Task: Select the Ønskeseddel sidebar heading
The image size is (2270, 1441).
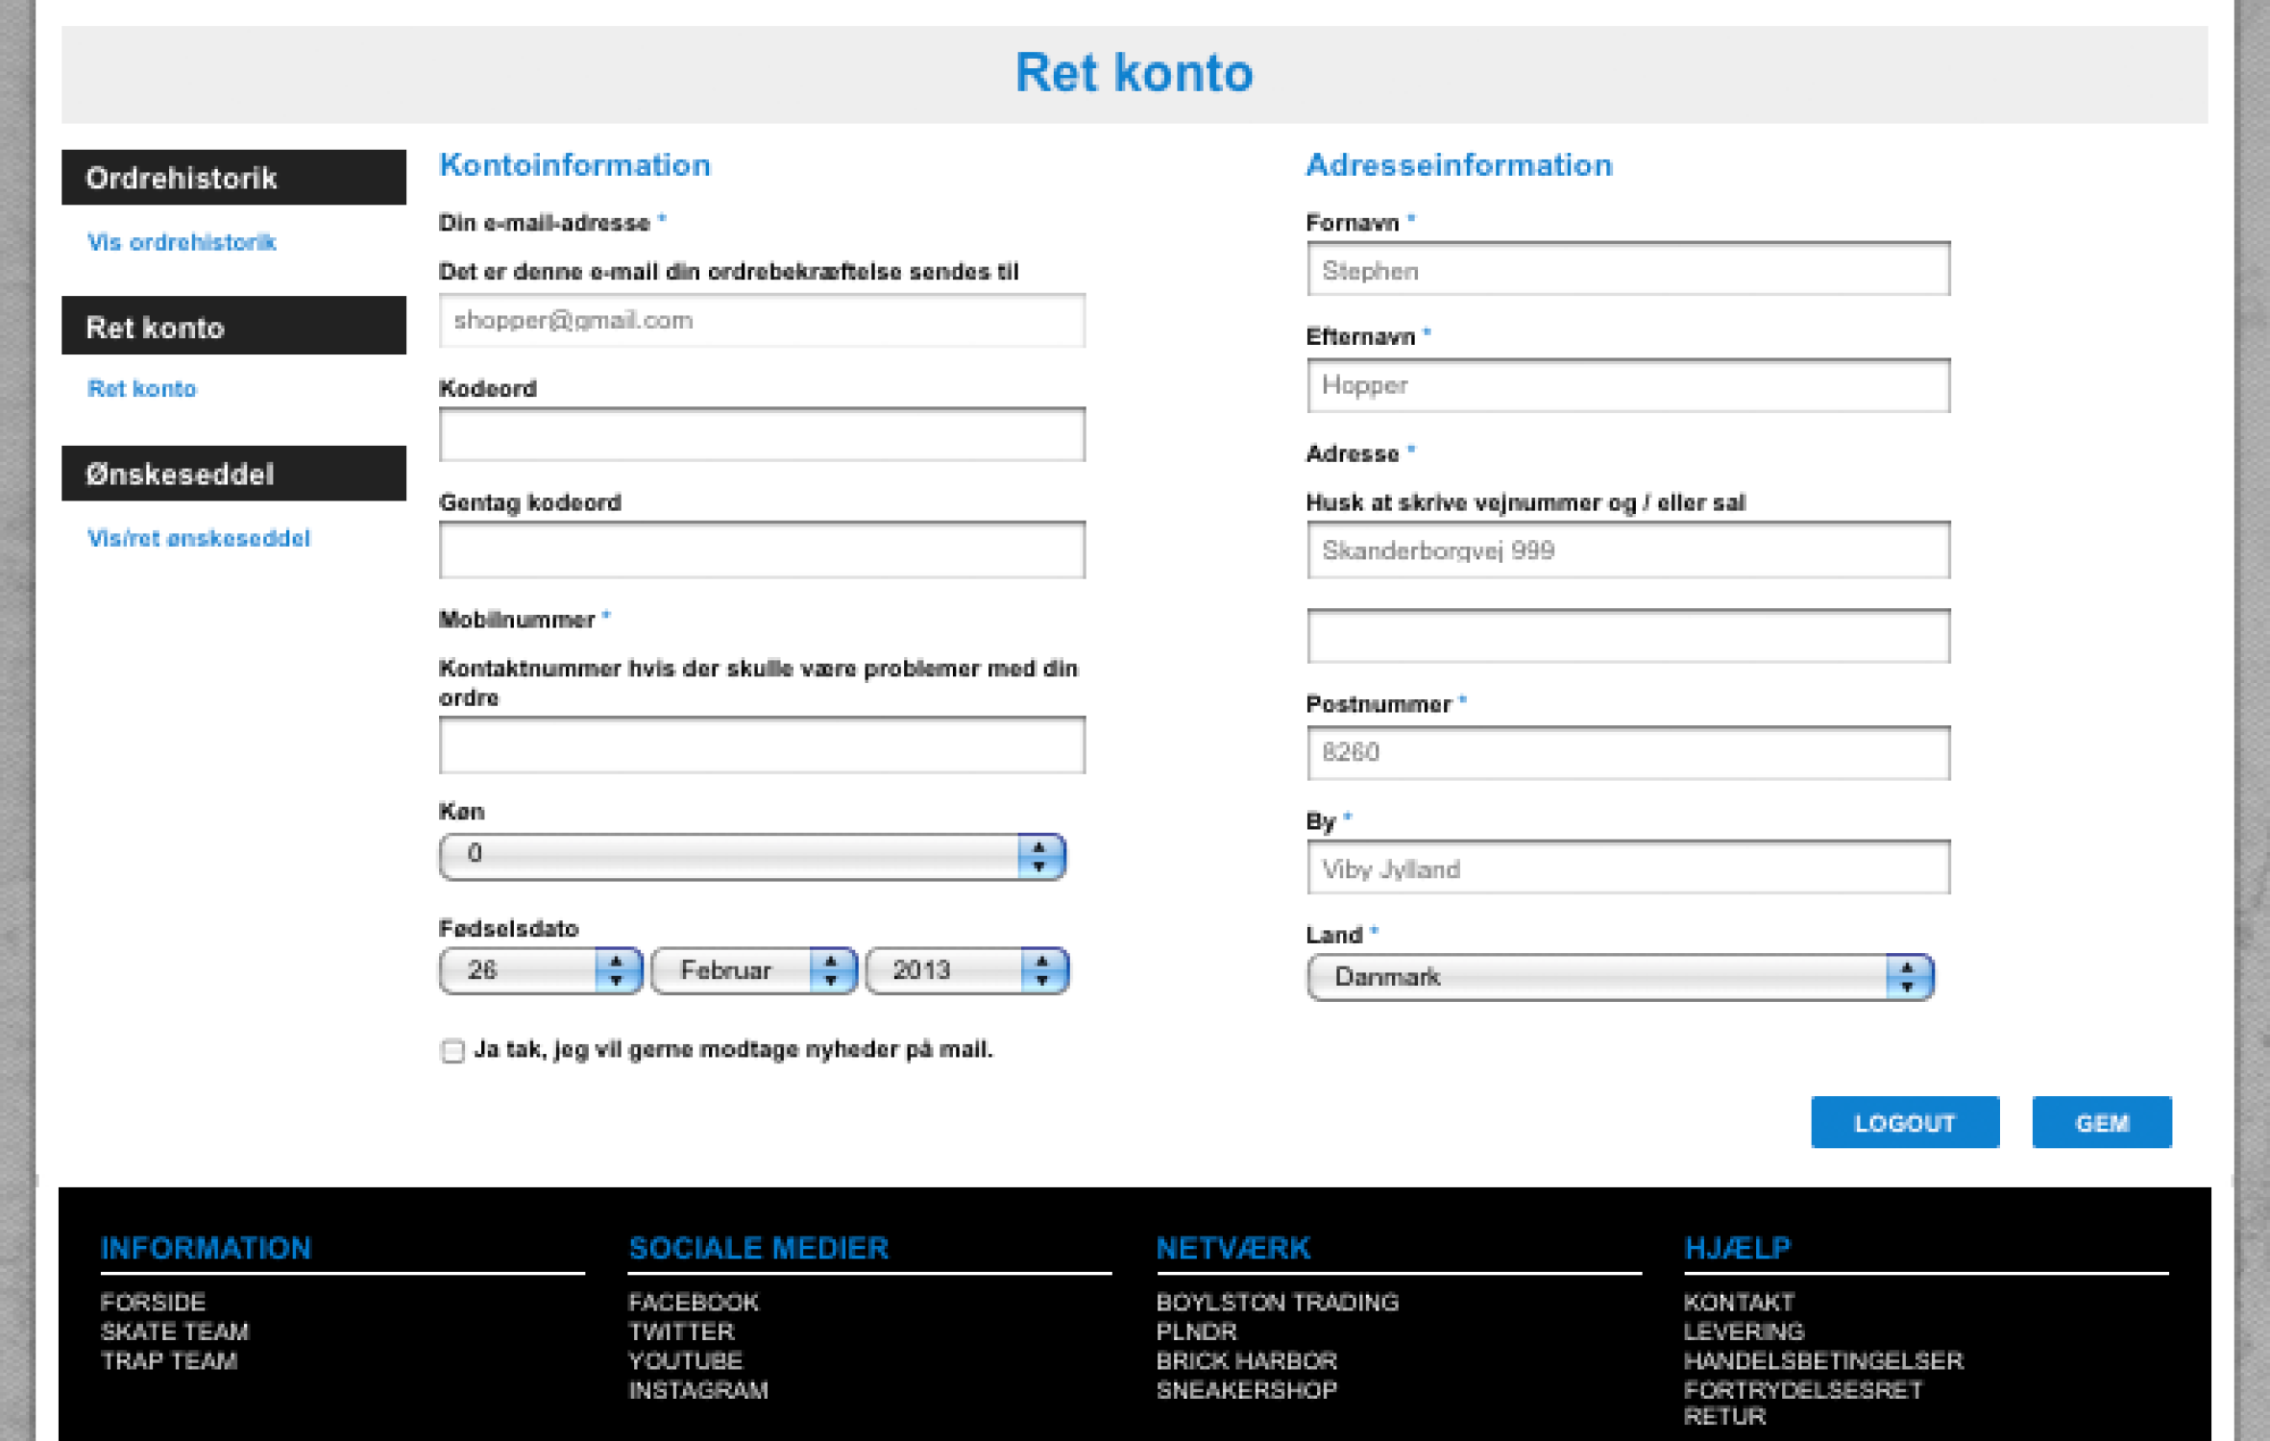Action: (x=233, y=474)
